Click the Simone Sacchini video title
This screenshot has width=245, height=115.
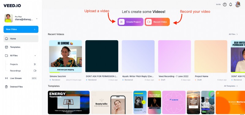point(58,76)
